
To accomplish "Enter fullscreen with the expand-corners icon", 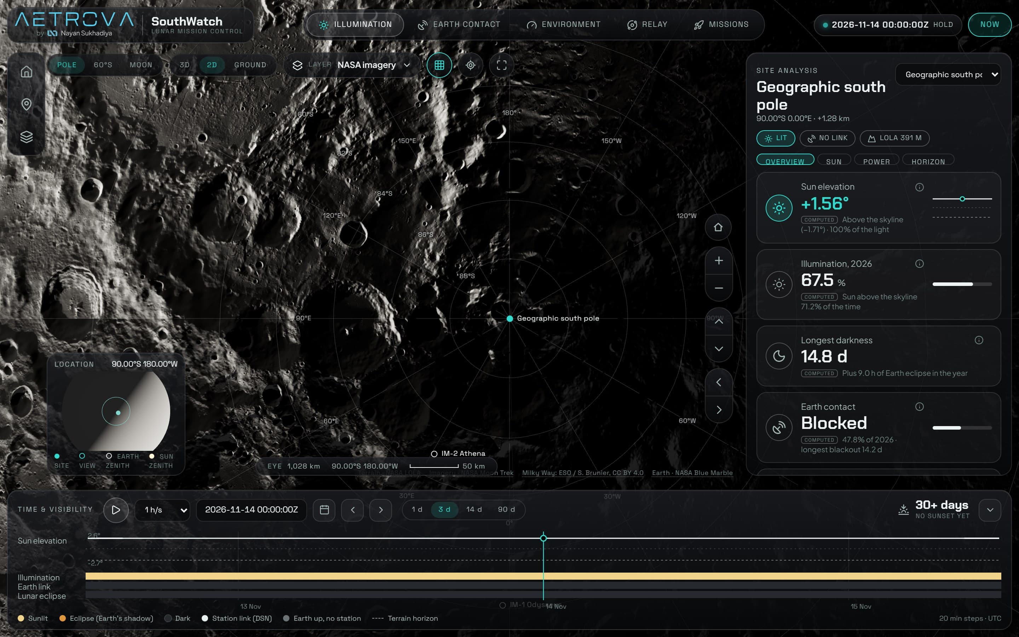I will [501, 65].
